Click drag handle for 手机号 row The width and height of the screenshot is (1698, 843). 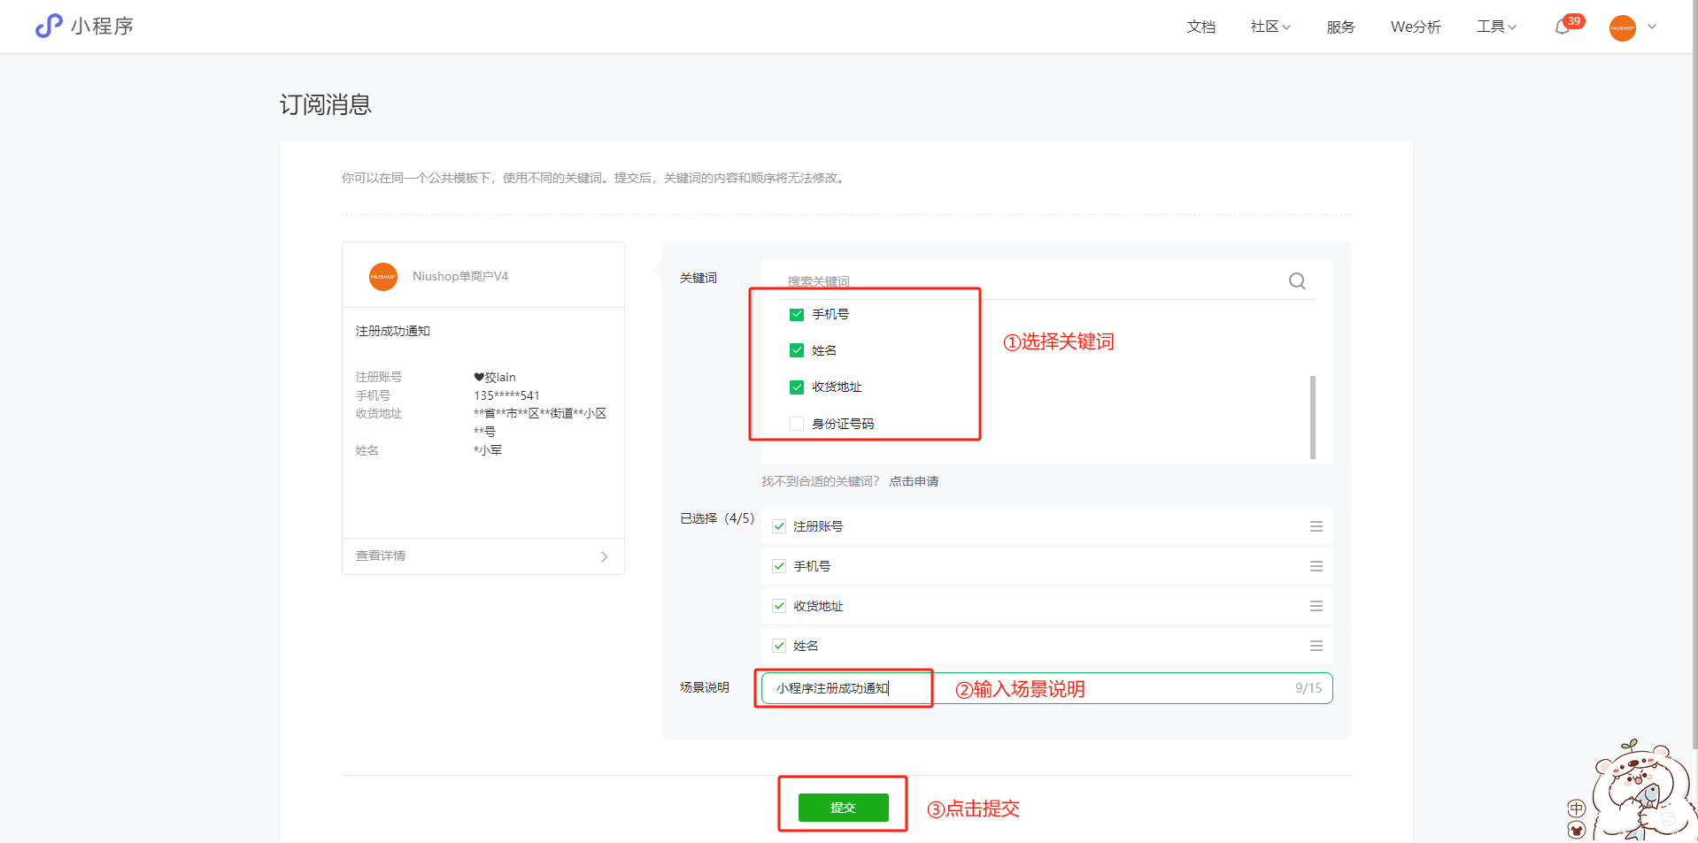click(1316, 566)
